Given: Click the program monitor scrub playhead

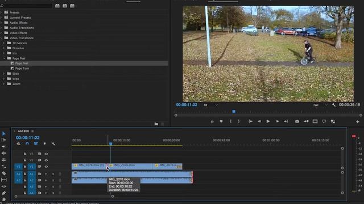Looking at the screenshot, I should (234, 112).
